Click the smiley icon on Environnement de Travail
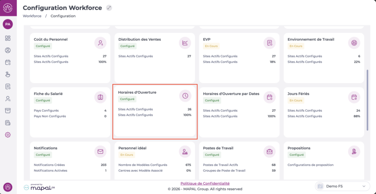Image resolution: width=376 pixels, height=194 pixels. coord(354,43)
